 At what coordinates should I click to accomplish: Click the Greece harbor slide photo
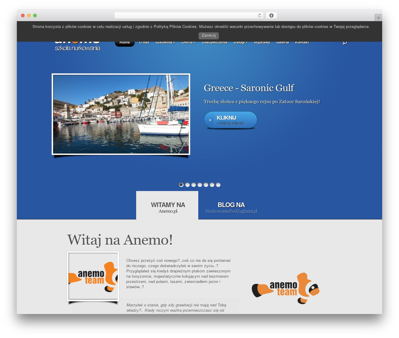[121, 114]
